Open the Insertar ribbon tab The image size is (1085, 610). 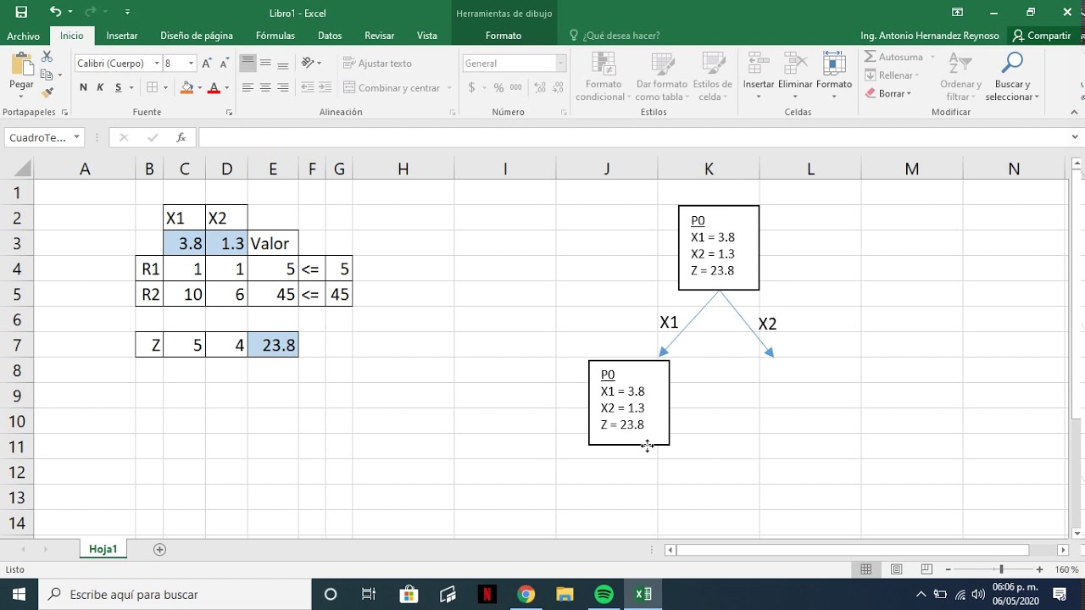pos(122,36)
